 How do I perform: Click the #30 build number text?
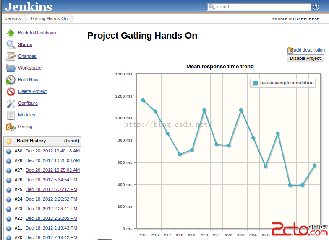point(18,151)
